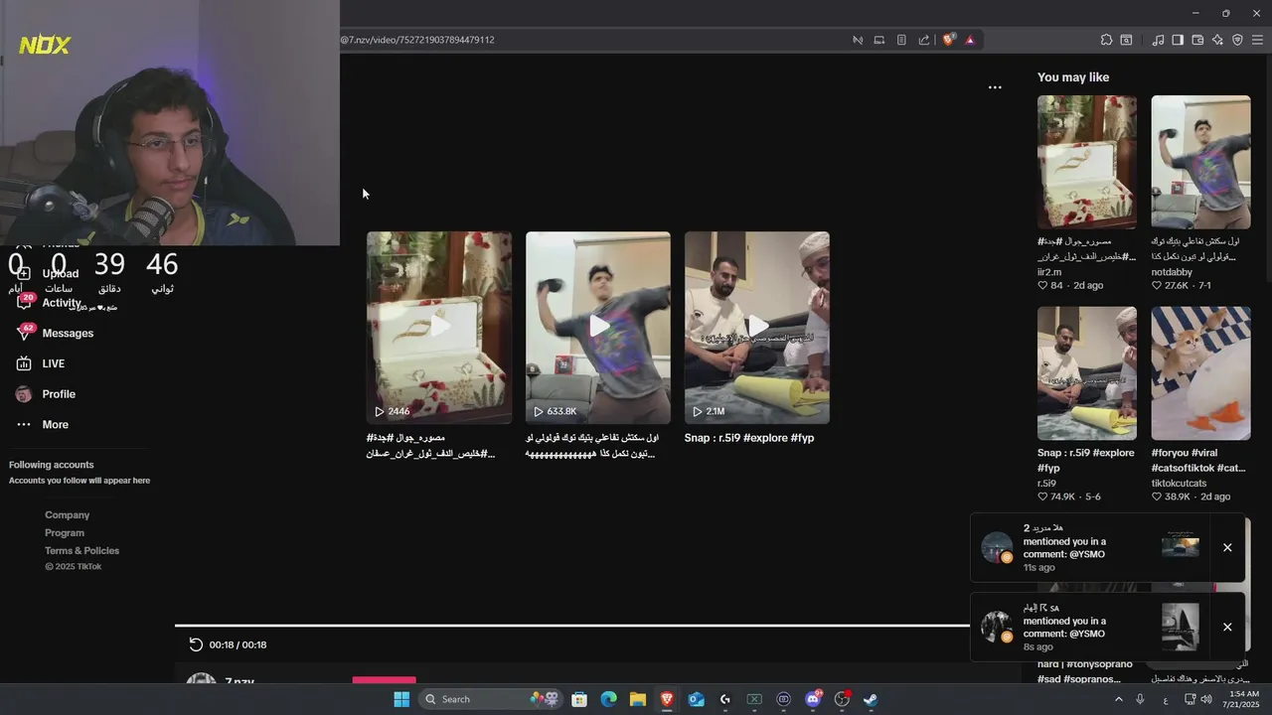The width and height of the screenshot is (1272, 715).
Task: Click the music note playlist icon
Action: pyautogui.click(x=1158, y=40)
